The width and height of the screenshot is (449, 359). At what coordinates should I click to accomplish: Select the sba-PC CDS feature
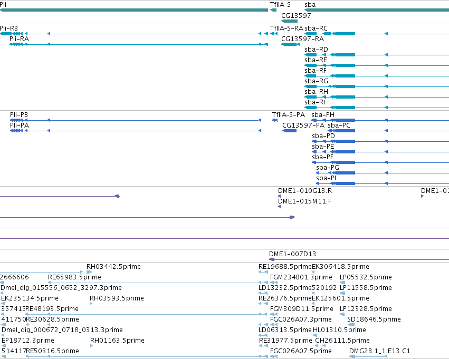339,125
